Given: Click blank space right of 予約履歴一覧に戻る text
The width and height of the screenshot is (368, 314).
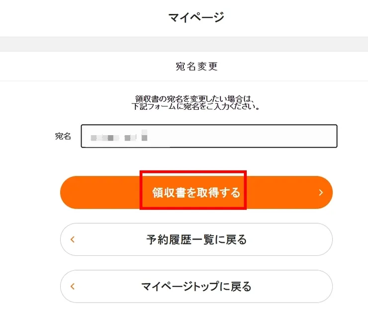Looking at the screenshot, I should click(288, 240).
